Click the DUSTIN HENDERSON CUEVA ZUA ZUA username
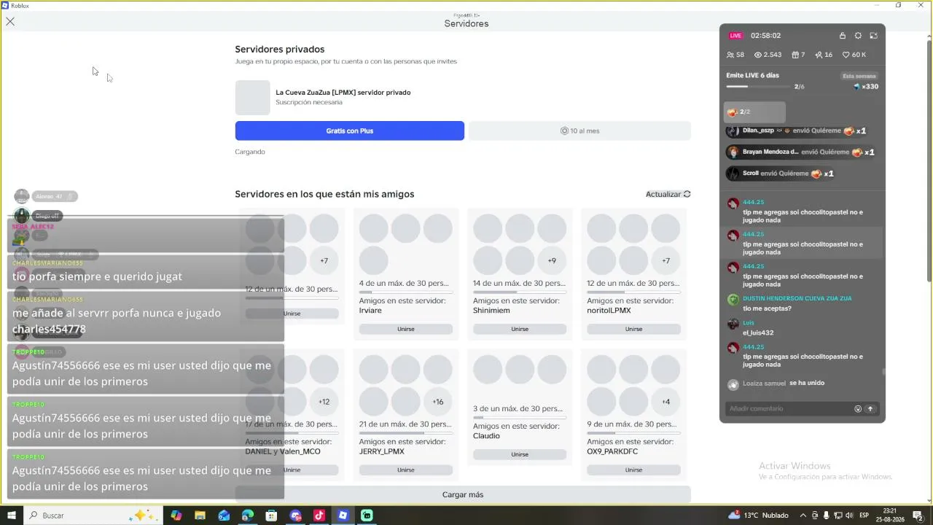This screenshot has width=933, height=525. coord(797,298)
